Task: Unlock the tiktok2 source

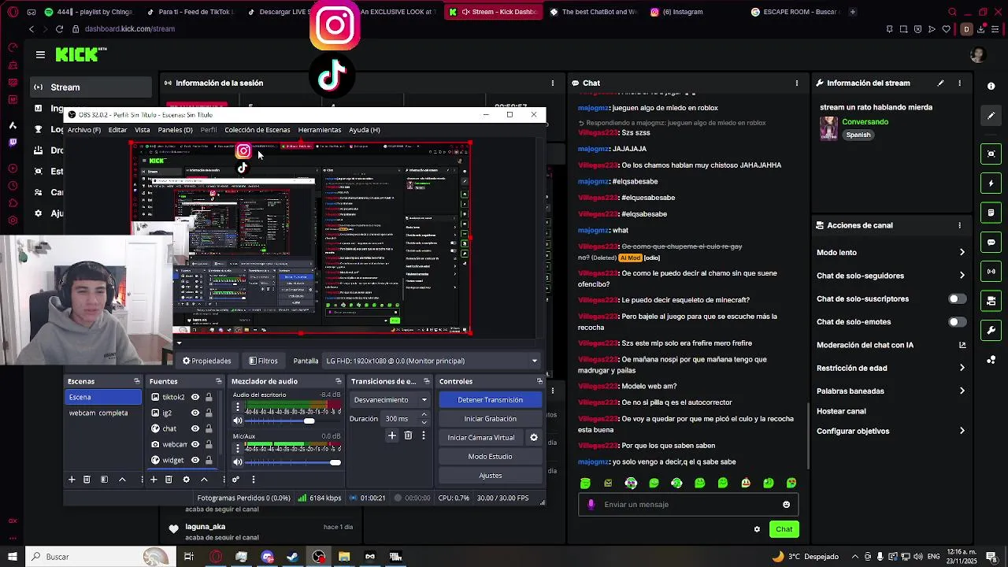Action: tap(209, 398)
